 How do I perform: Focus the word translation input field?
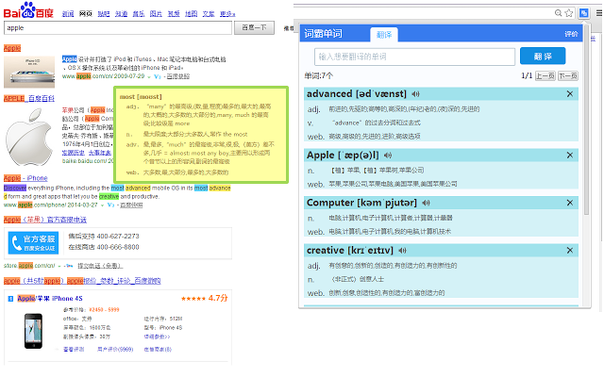414,57
